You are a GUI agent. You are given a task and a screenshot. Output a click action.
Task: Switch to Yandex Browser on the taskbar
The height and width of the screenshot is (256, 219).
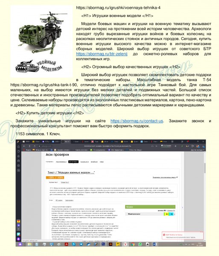coord(126,244)
